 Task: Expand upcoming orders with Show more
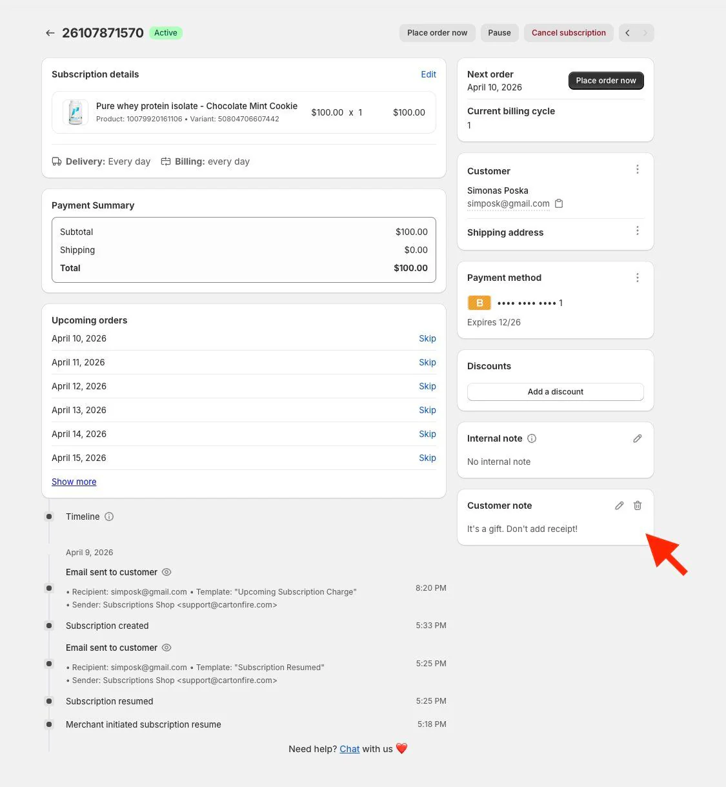click(x=74, y=482)
